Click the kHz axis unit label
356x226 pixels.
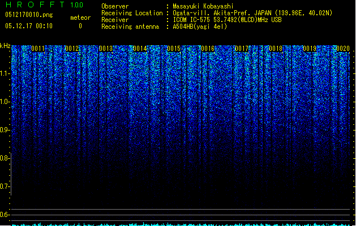tap(5, 46)
